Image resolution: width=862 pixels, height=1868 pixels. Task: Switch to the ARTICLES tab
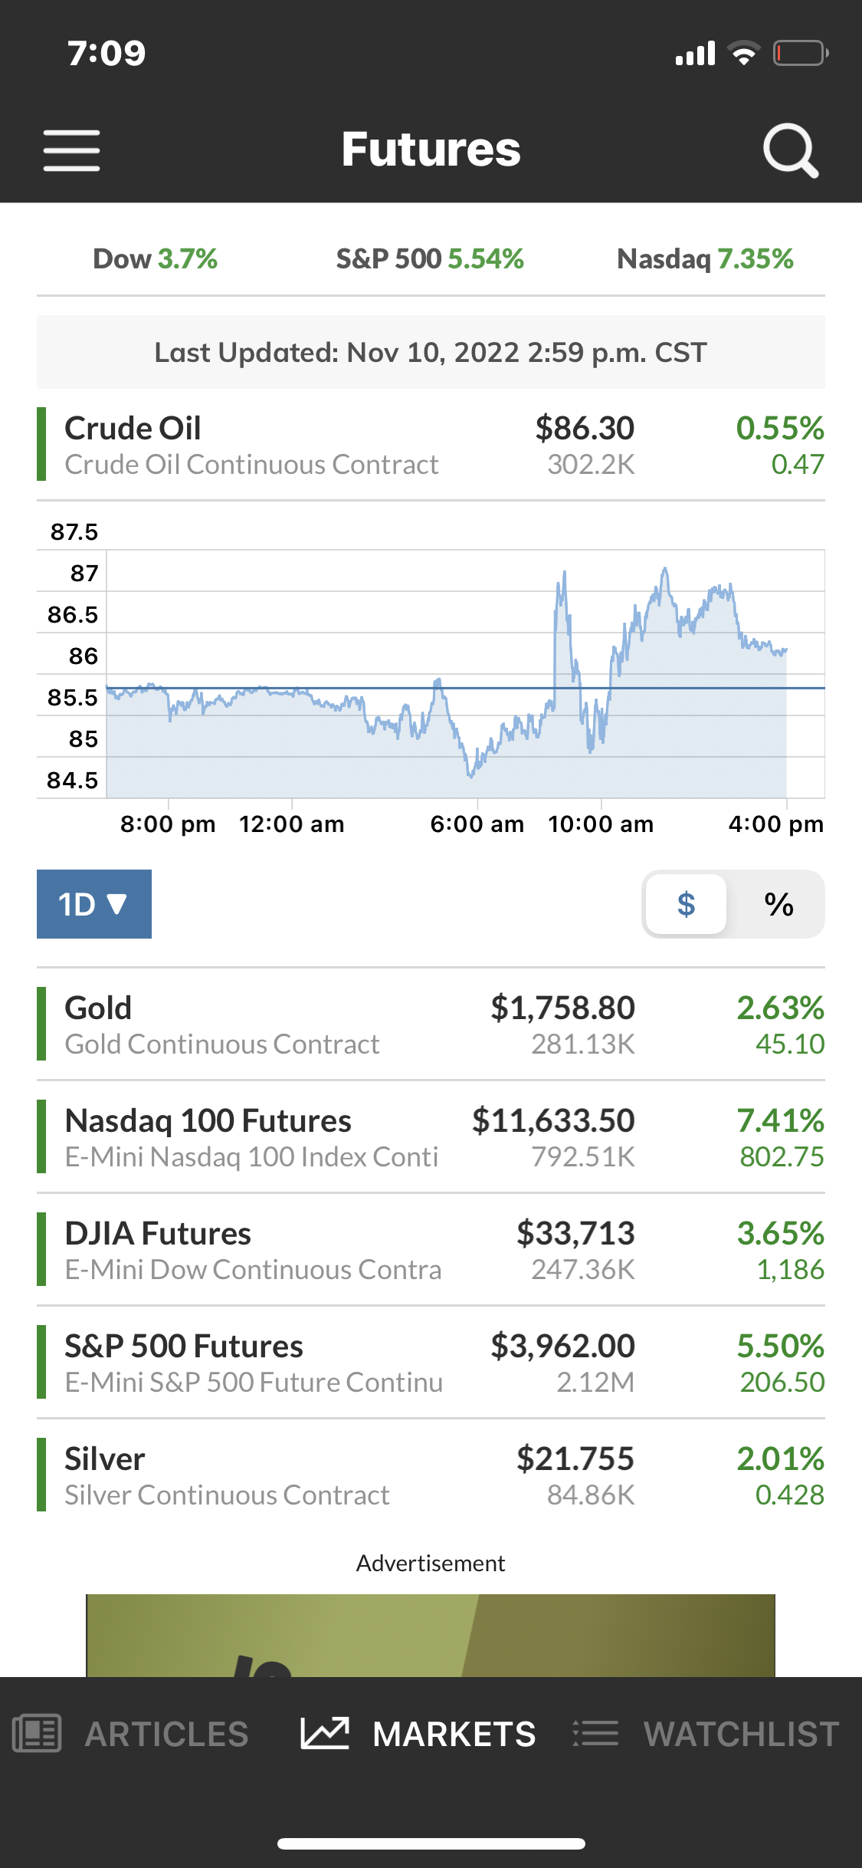pyautogui.click(x=166, y=1733)
